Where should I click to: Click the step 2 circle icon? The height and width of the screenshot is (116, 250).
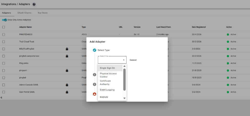pyautogui.click(x=95, y=75)
